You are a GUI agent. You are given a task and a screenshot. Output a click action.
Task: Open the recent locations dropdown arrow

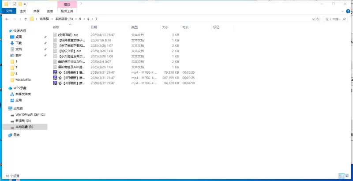tap(20, 19)
